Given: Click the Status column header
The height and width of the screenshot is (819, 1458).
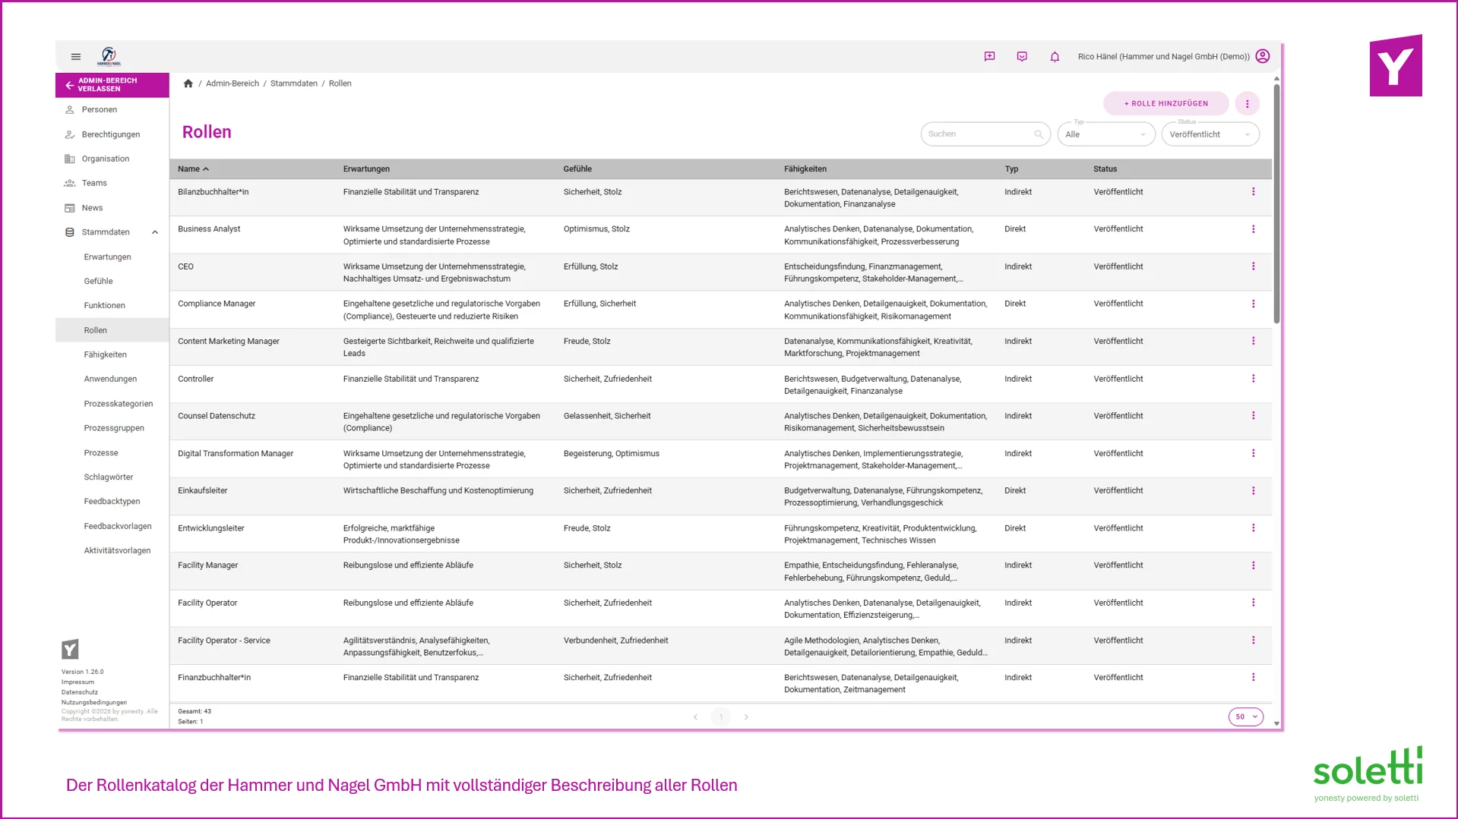Looking at the screenshot, I should (1105, 169).
